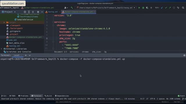Open the Build tool window

click(48, 96)
